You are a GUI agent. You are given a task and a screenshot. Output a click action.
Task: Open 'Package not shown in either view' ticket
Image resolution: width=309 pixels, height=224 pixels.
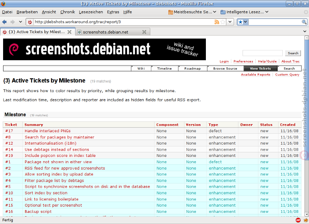point(58,162)
